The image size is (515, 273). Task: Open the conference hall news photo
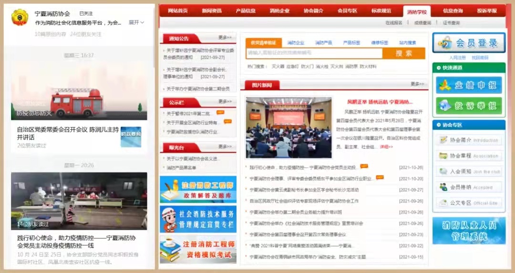[288, 127]
